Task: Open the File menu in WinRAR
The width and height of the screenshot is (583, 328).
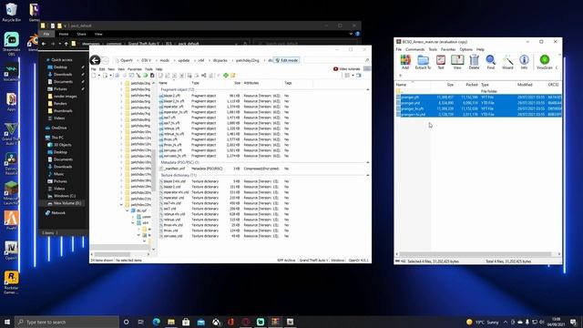Action: 399,49
